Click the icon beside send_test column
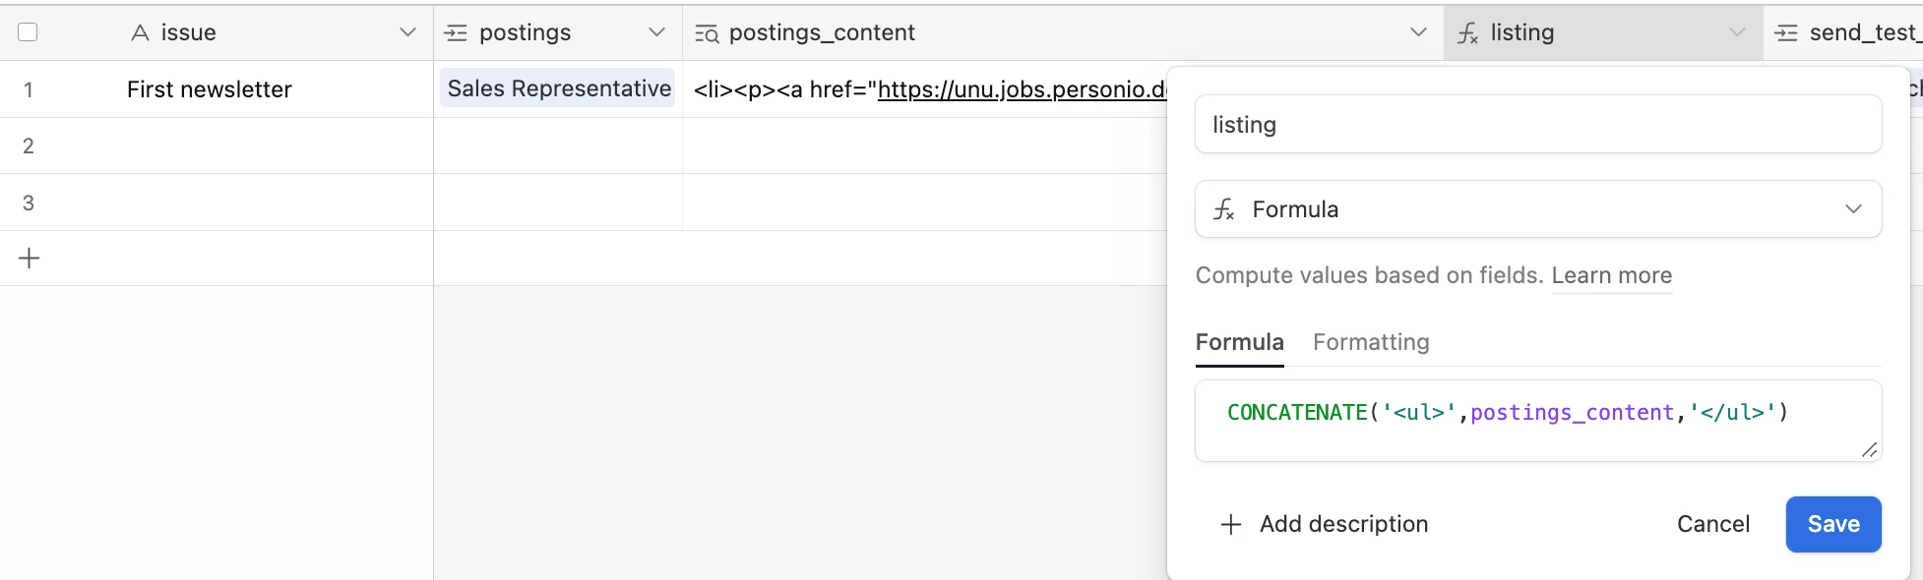 point(1785,33)
